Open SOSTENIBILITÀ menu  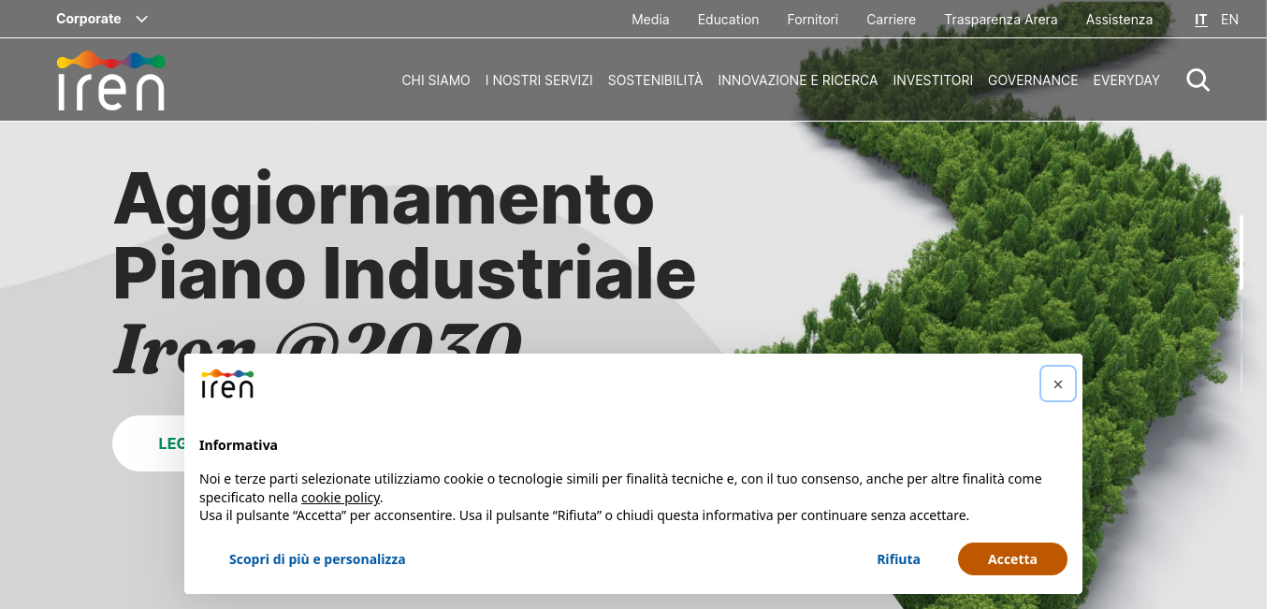(655, 80)
